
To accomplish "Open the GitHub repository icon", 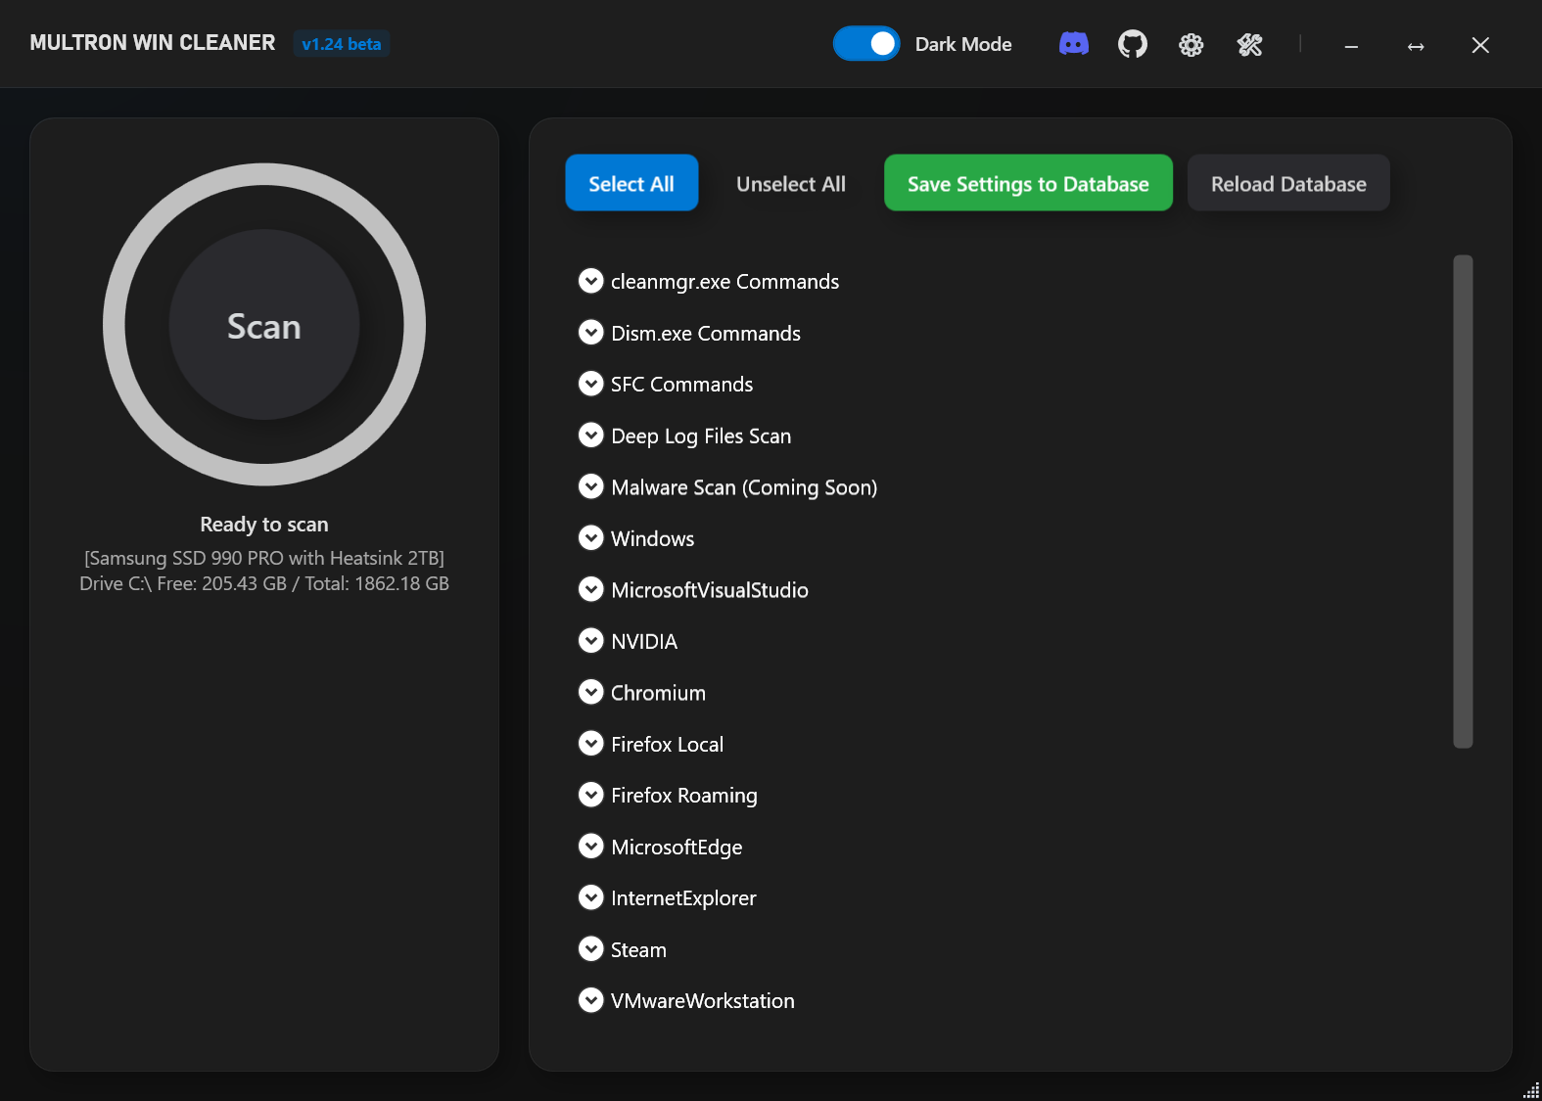I will point(1133,44).
